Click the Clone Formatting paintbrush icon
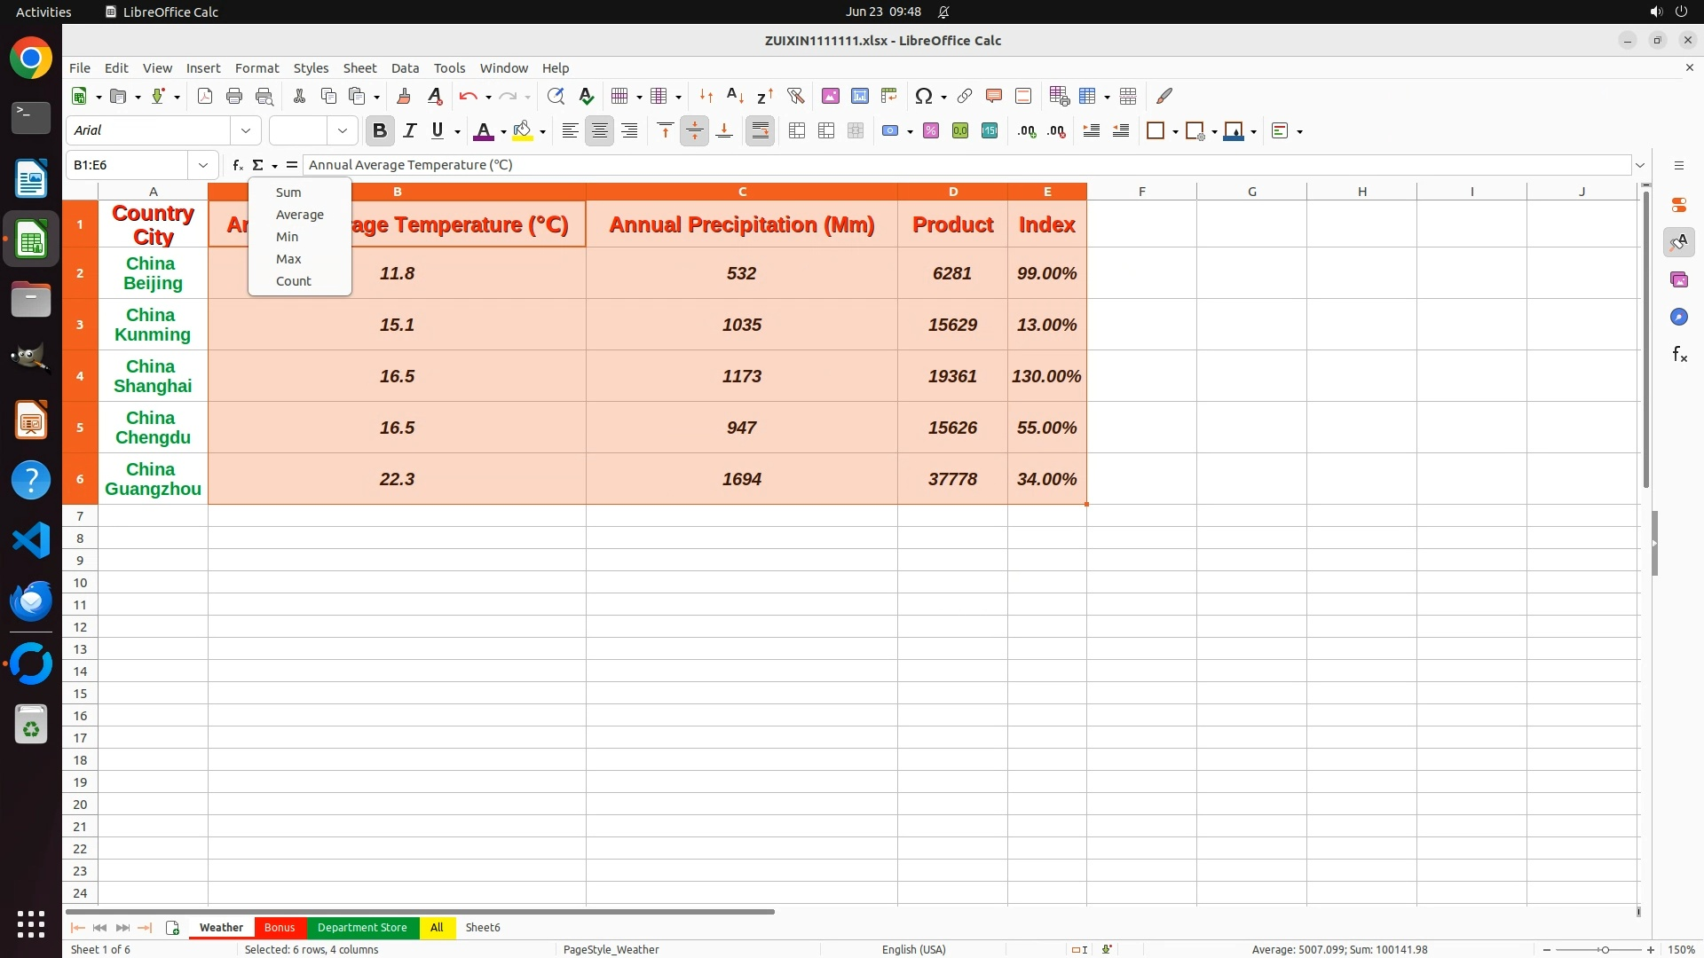 (404, 96)
